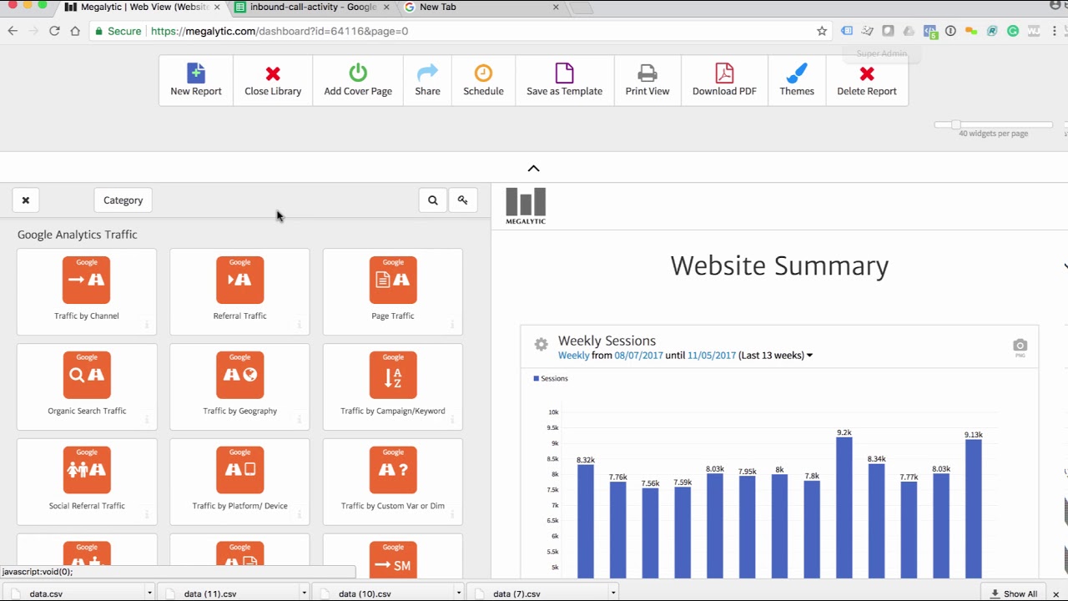This screenshot has height=601, width=1068.
Task: Close the New Tab browser tab
Action: pyautogui.click(x=556, y=8)
